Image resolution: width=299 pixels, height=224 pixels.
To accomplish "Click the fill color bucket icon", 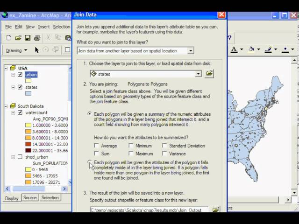I will click(251, 49).
